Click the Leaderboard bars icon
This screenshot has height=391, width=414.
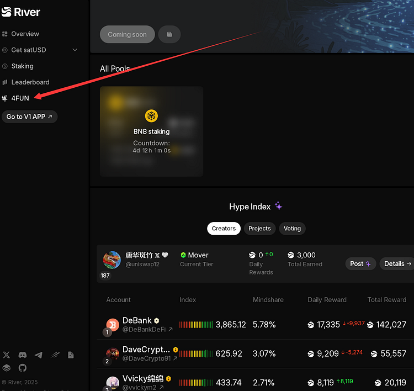click(x=5, y=82)
